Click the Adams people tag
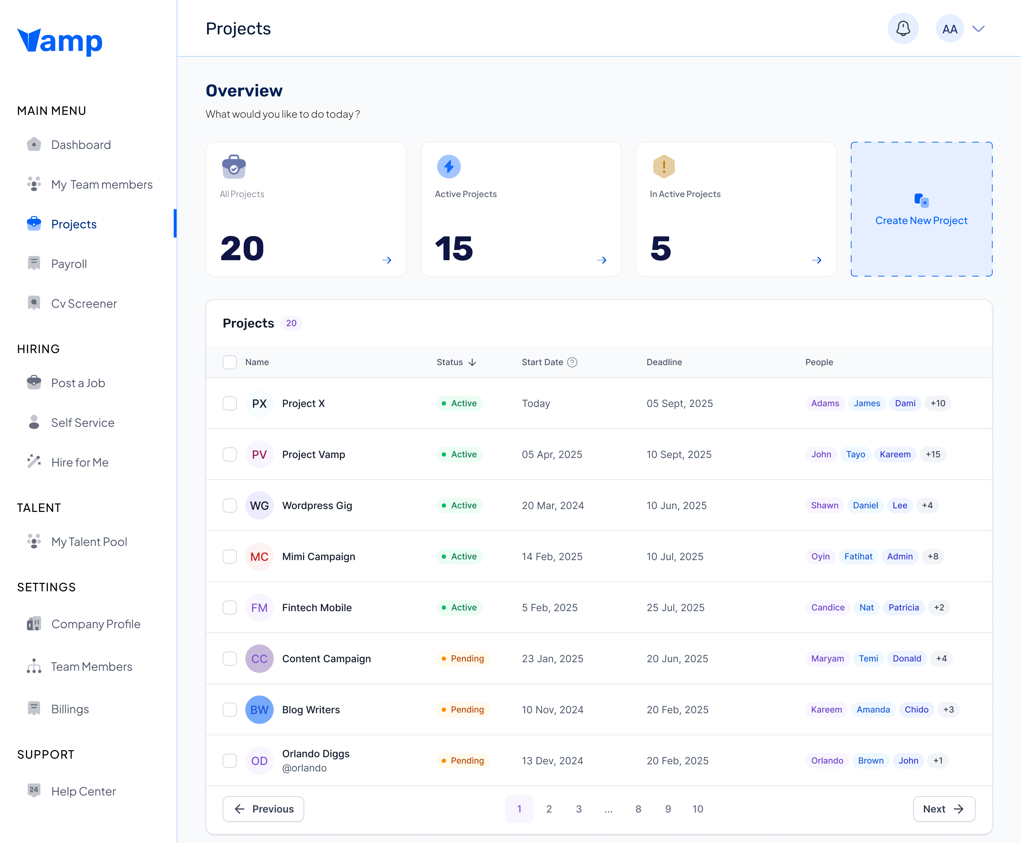 (x=825, y=403)
